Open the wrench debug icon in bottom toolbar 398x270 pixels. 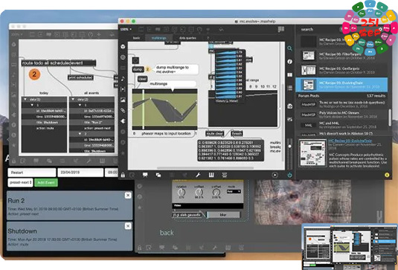pos(198,175)
